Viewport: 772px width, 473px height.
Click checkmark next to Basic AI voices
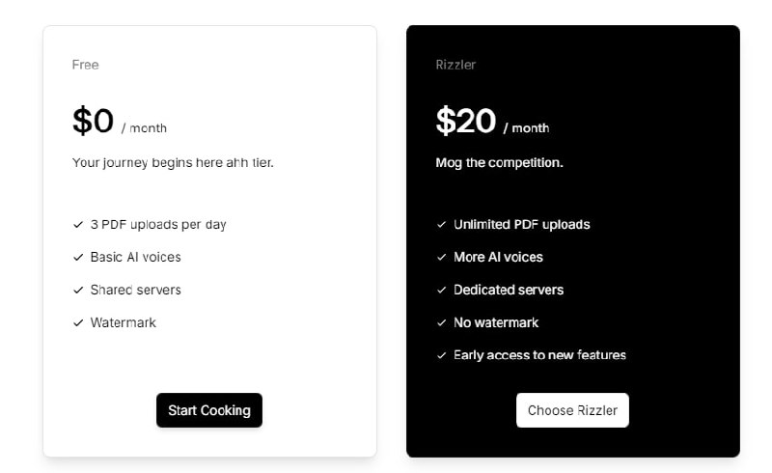tap(78, 258)
